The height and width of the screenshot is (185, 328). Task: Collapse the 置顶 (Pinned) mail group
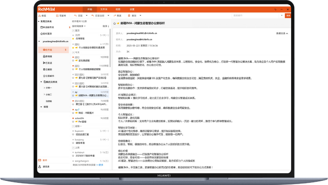tap(73, 31)
